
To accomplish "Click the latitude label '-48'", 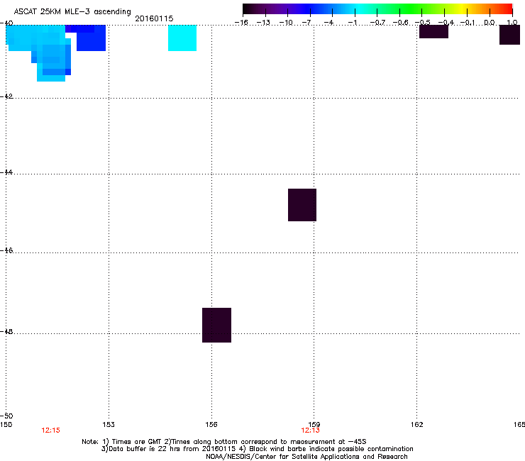I will point(6,331).
